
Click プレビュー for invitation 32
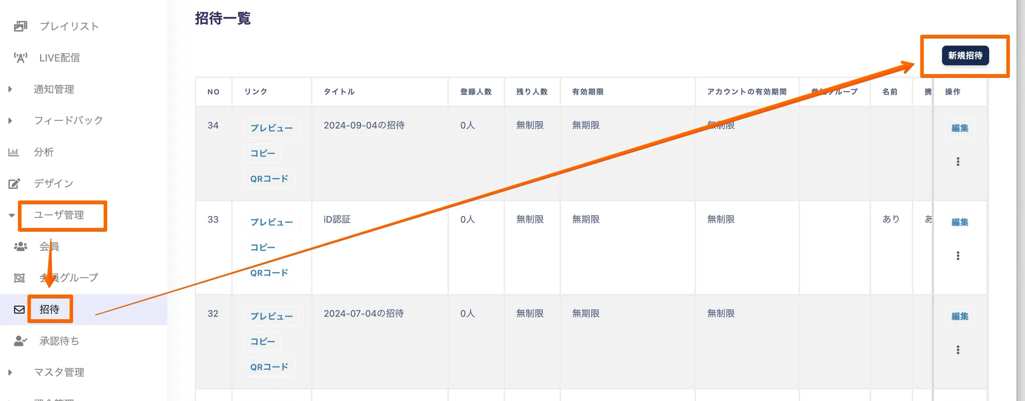(x=272, y=316)
